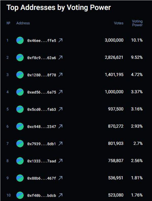This screenshot has height=201, width=152.
Task: Click the avatar icon for 0x1280...8f78
Action: (x=20, y=75)
